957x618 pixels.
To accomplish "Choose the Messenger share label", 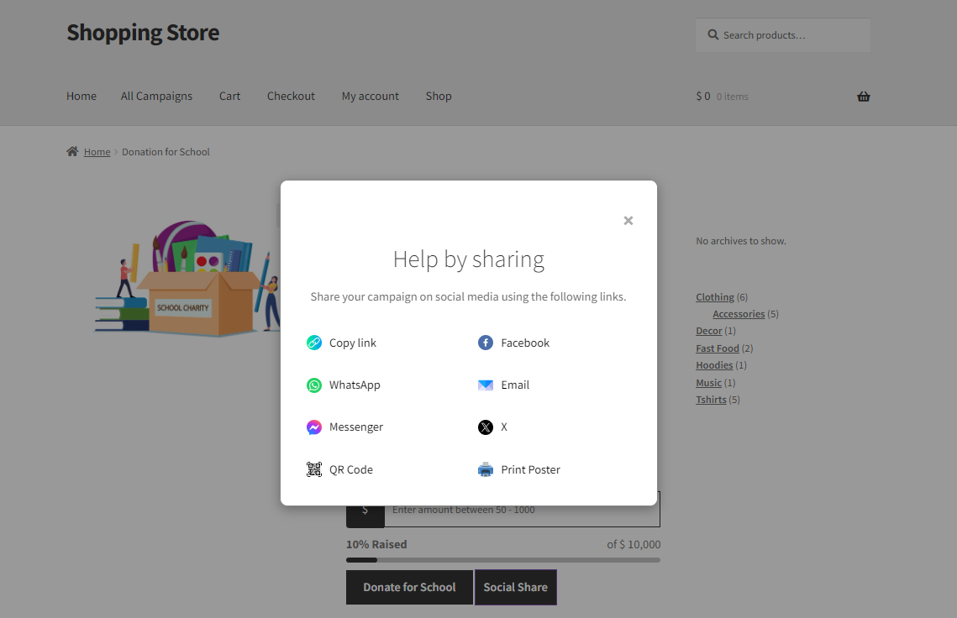I will (355, 427).
